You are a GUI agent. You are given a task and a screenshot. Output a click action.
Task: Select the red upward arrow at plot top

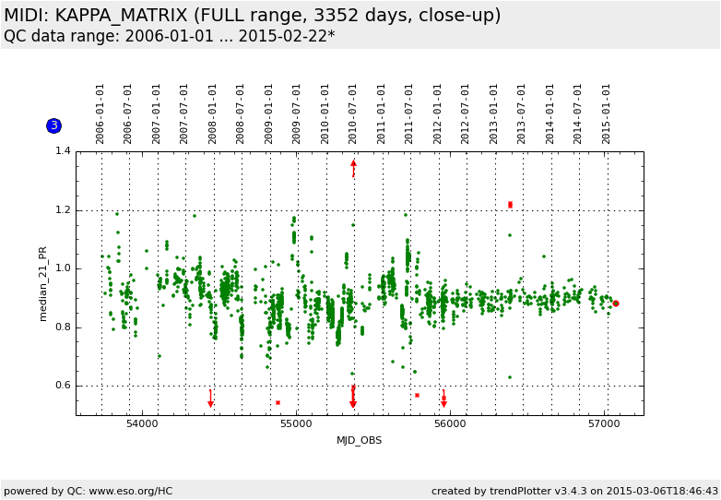[x=353, y=165]
